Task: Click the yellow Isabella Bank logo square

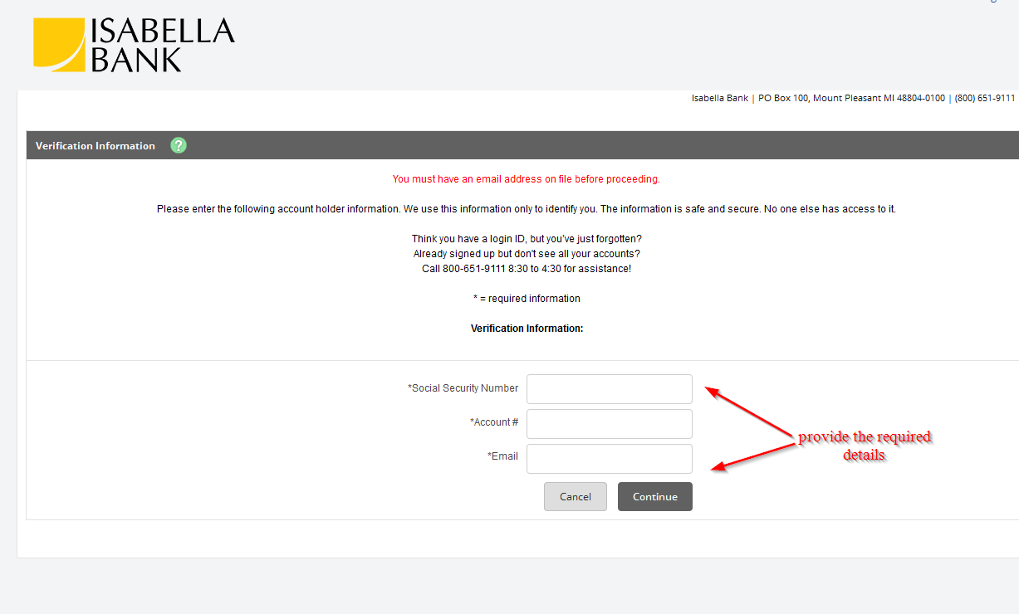Action: 59,45
